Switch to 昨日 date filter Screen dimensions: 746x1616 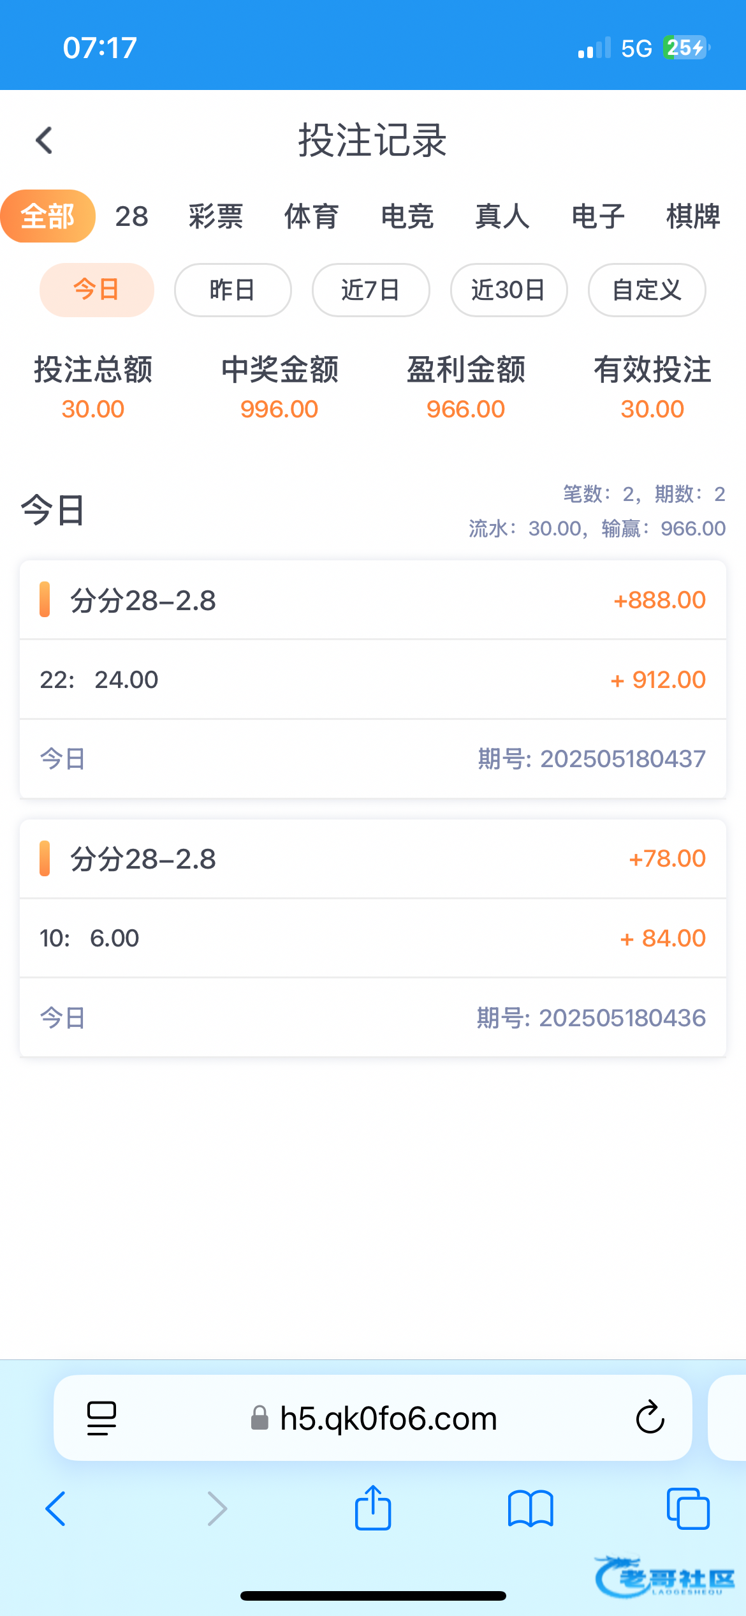click(x=233, y=290)
